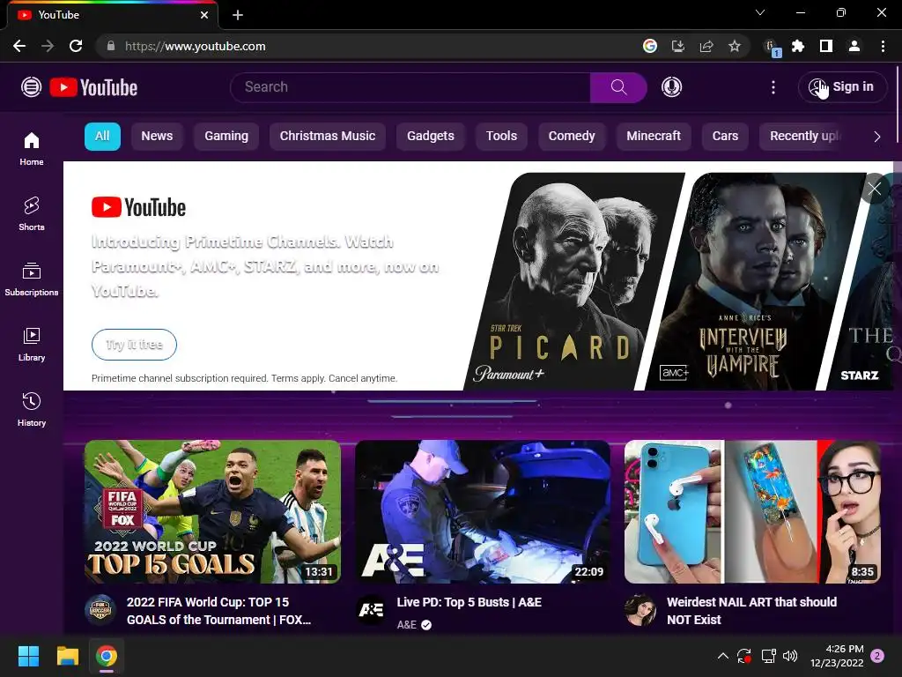The width and height of the screenshot is (902, 677).
Task: Open A&E channel name link
Action: click(407, 625)
